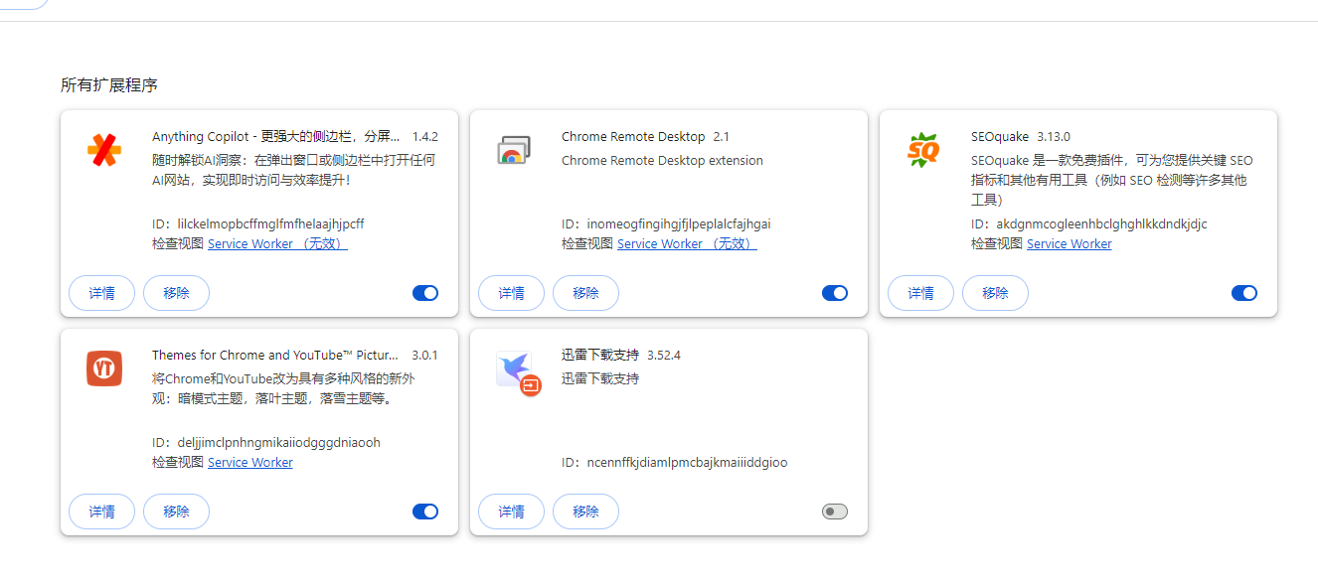
Task: Click 迅雷下载支持 version 3.52.4
Action: pyautogui.click(x=664, y=356)
